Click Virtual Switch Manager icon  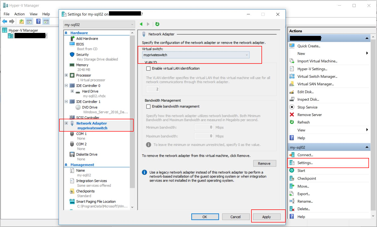tap(292, 76)
